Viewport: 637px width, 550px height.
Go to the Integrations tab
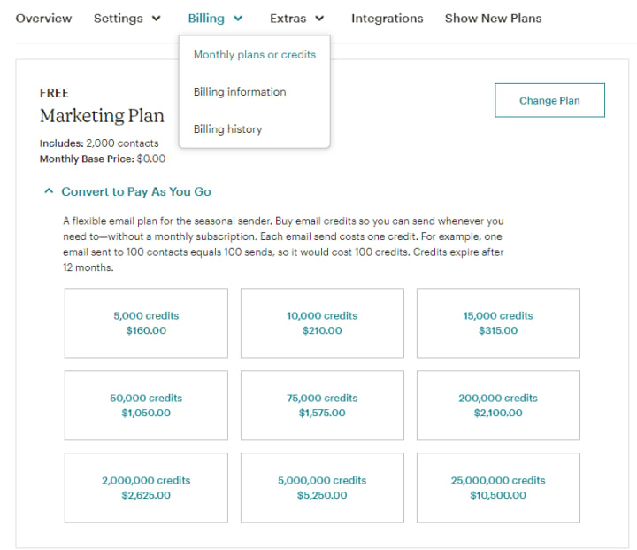(x=387, y=19)
